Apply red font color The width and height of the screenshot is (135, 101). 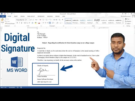pos(39,23)
